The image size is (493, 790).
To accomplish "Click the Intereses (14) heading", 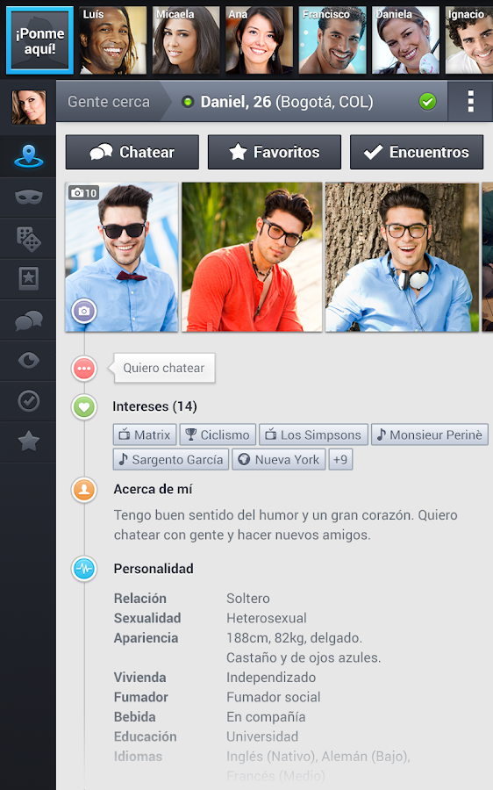I will (x=154, y=406).
